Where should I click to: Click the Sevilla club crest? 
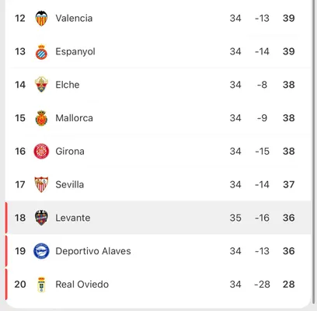[x=41, y=184]
